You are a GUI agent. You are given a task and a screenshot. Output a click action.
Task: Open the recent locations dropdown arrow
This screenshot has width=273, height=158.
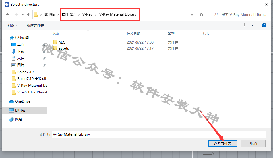23,15
